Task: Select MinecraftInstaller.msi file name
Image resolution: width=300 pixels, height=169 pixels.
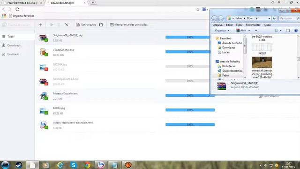Action: pyautogui.click(x=66, y=93)
